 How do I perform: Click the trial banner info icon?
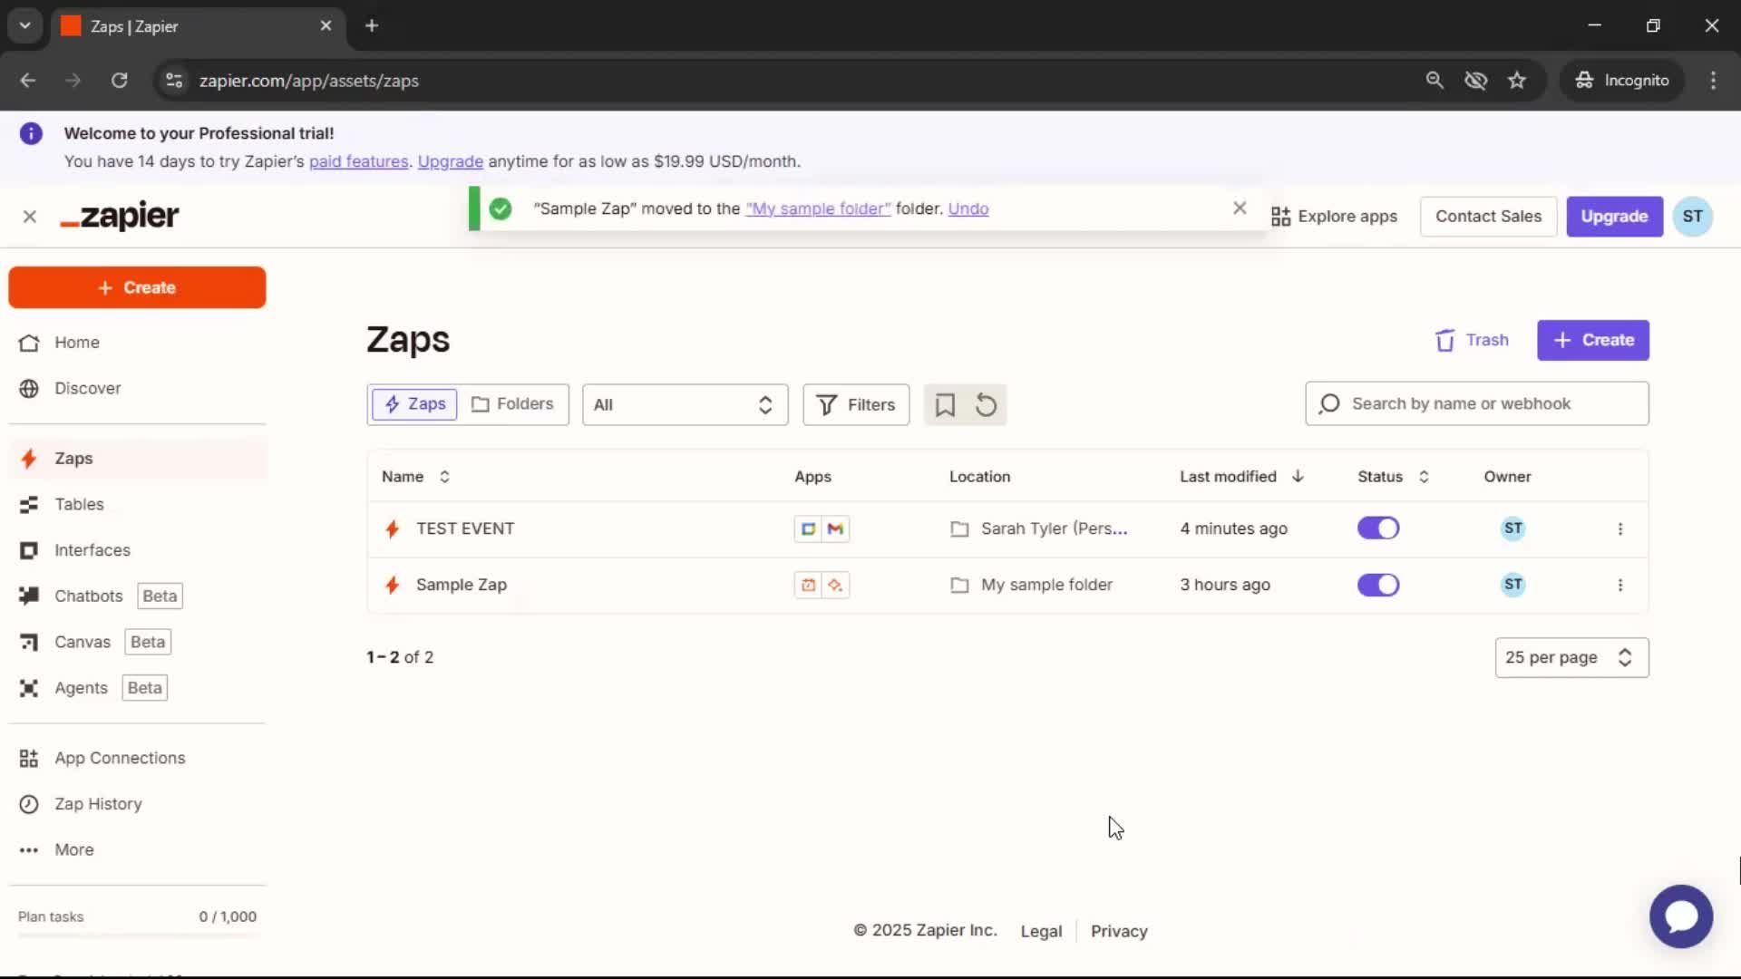point(31,134)
